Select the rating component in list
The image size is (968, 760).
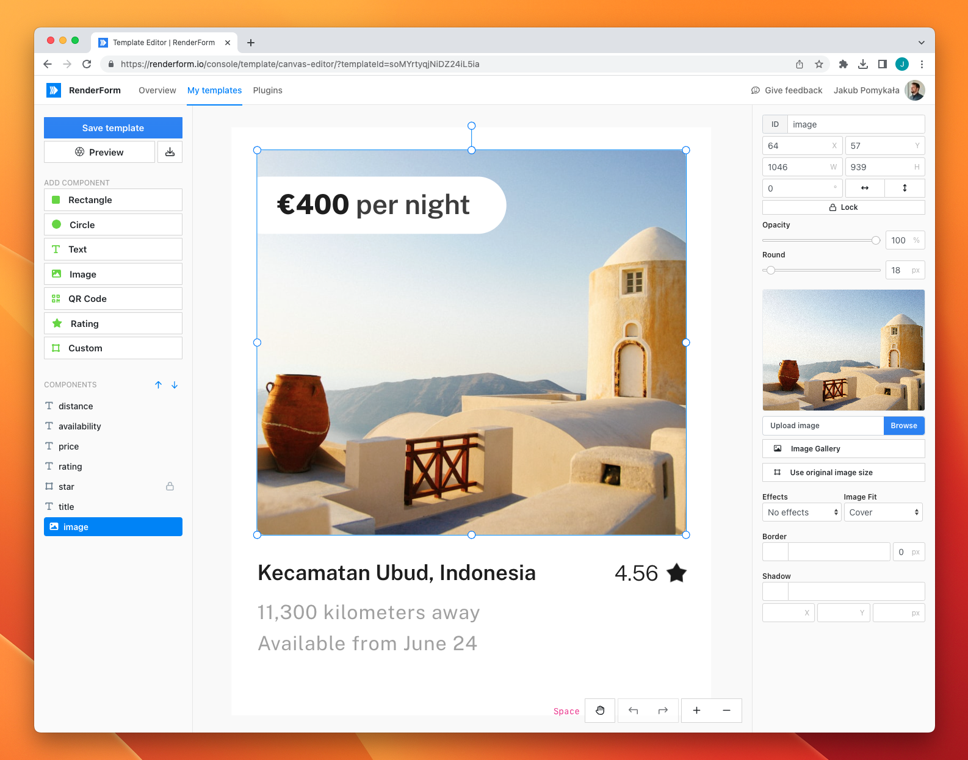[x=113, y=466]
